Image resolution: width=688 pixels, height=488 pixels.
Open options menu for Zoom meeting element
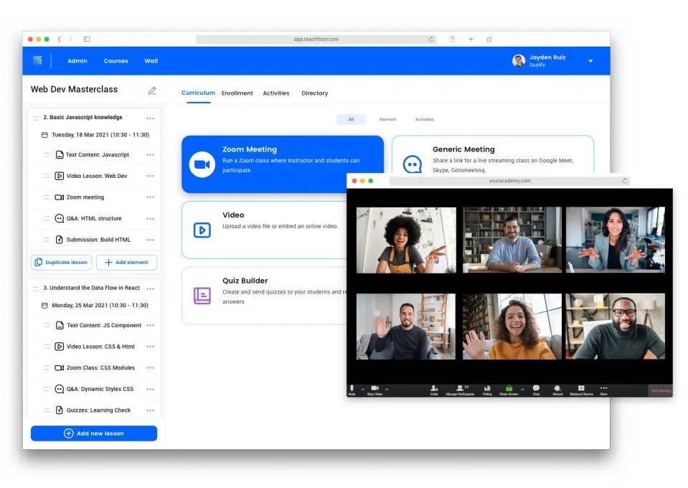pos(151,197)
